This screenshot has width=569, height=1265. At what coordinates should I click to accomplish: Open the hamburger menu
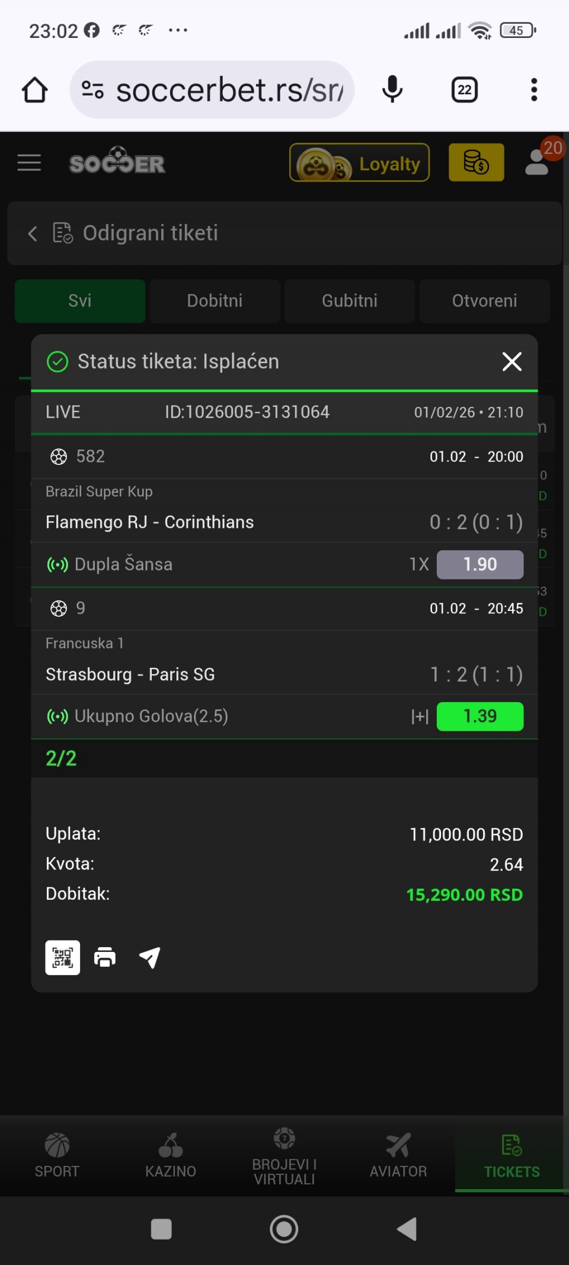(29, 162)
